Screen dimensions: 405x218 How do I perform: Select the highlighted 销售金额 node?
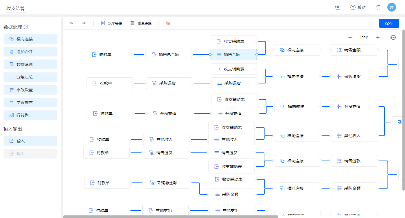click(x=233, y=55)
